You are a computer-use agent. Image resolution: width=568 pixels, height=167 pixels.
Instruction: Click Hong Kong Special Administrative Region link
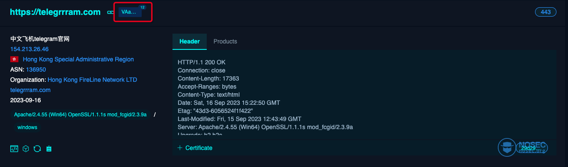pos(78,59)
